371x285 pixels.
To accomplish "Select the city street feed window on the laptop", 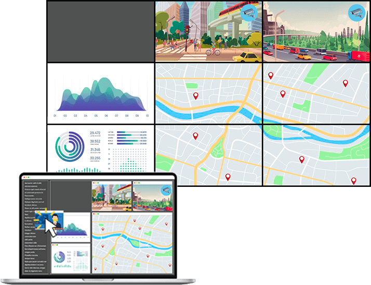I will [x=112, y=196].
